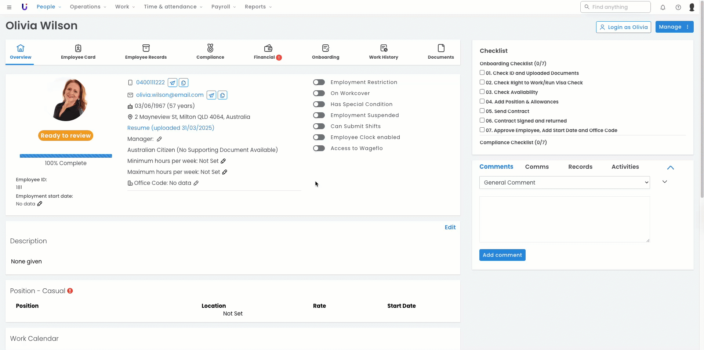Click into the comment text area
The width and height of the screenshot is (704, 350).
click(564, 219)
